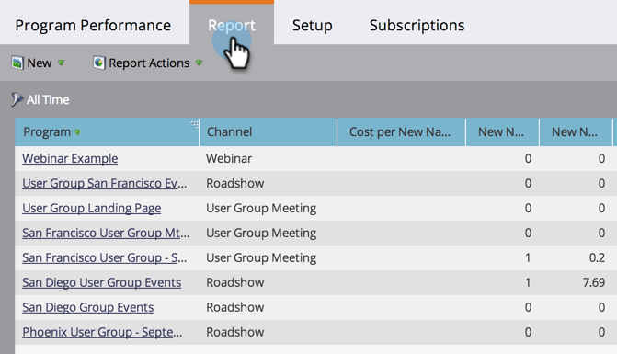Open the San Diego Group Events link
Screen dimensions: 617x354
click(x=87, y=307)
